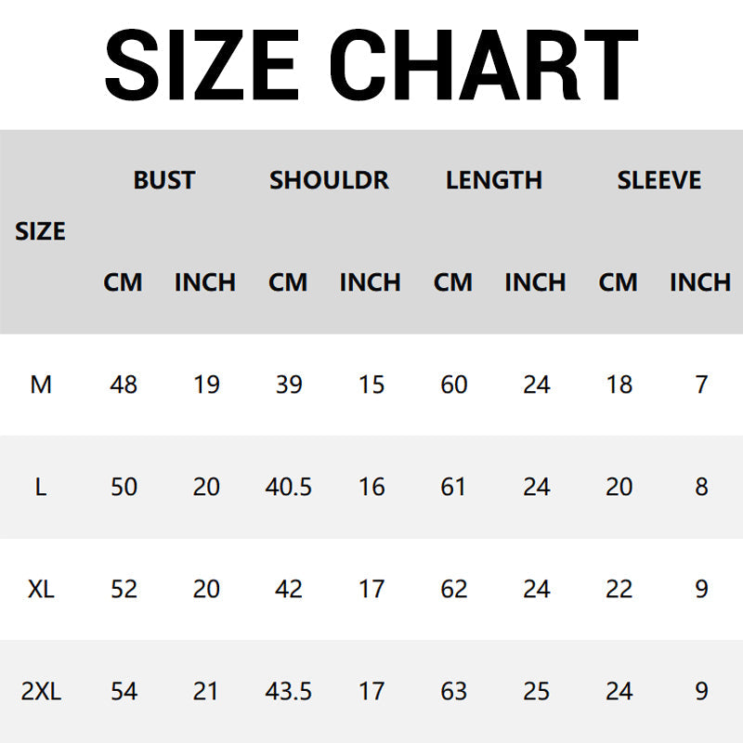Click bust value 48 for size M
This screenshot has height=743, width=743.
[x=124, y=385]
